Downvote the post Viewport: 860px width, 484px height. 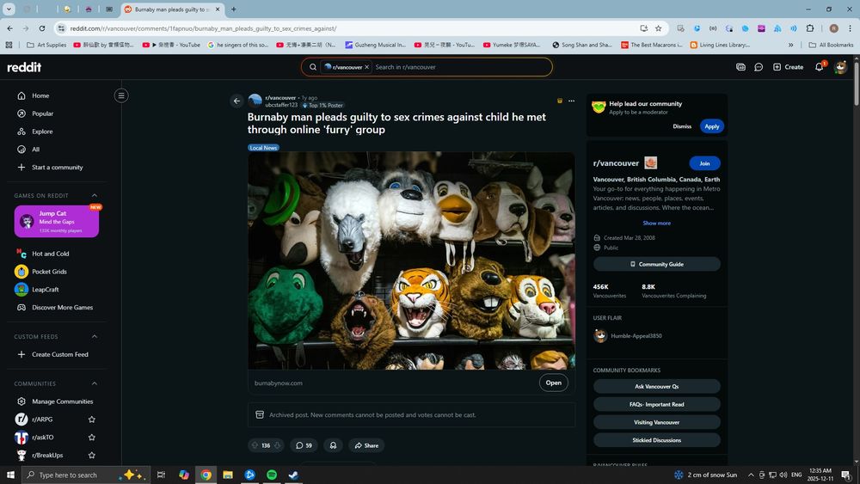(278, 445)
